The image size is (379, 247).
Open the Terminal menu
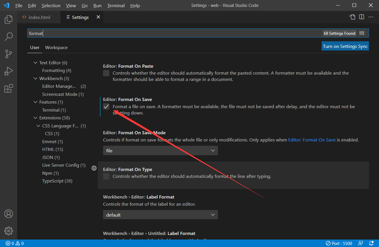coord(116,5)
